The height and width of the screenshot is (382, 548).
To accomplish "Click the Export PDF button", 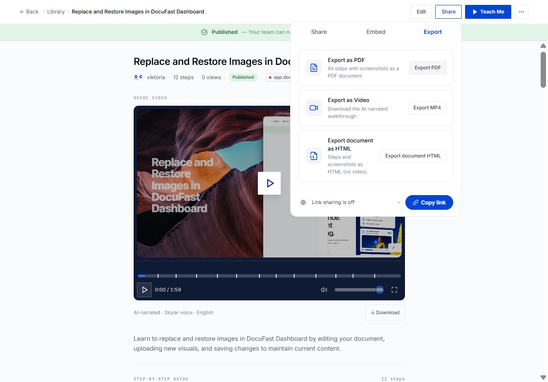I will (x=428, y=68).
